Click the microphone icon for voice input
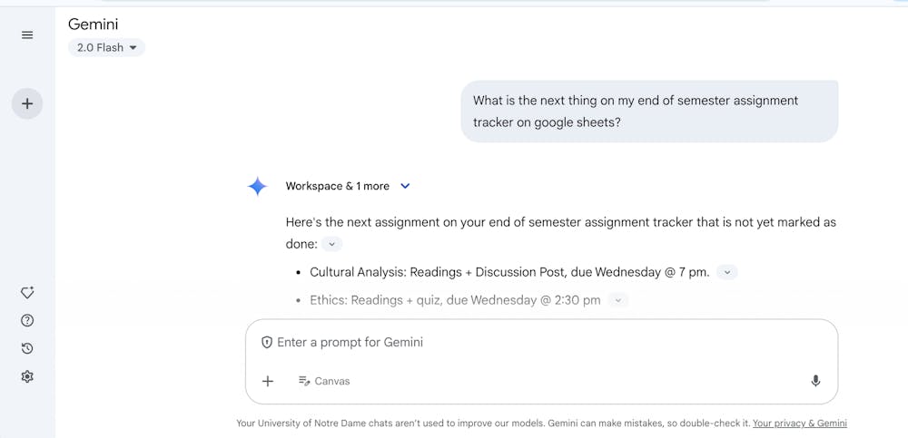The height and width of the screenshot is (438, 908). [x=815, y=381]
